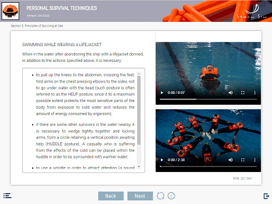The height and width of the screenshot is (204, 272).
Task: Click the PERSONAL SURVIVAL TECHNIQUES title
Action: click(x=61, y=8)
